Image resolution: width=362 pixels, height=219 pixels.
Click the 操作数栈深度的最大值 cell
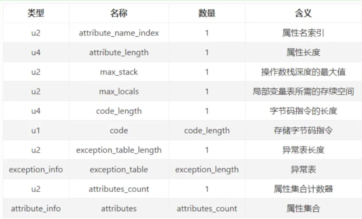tap(303, 72)
